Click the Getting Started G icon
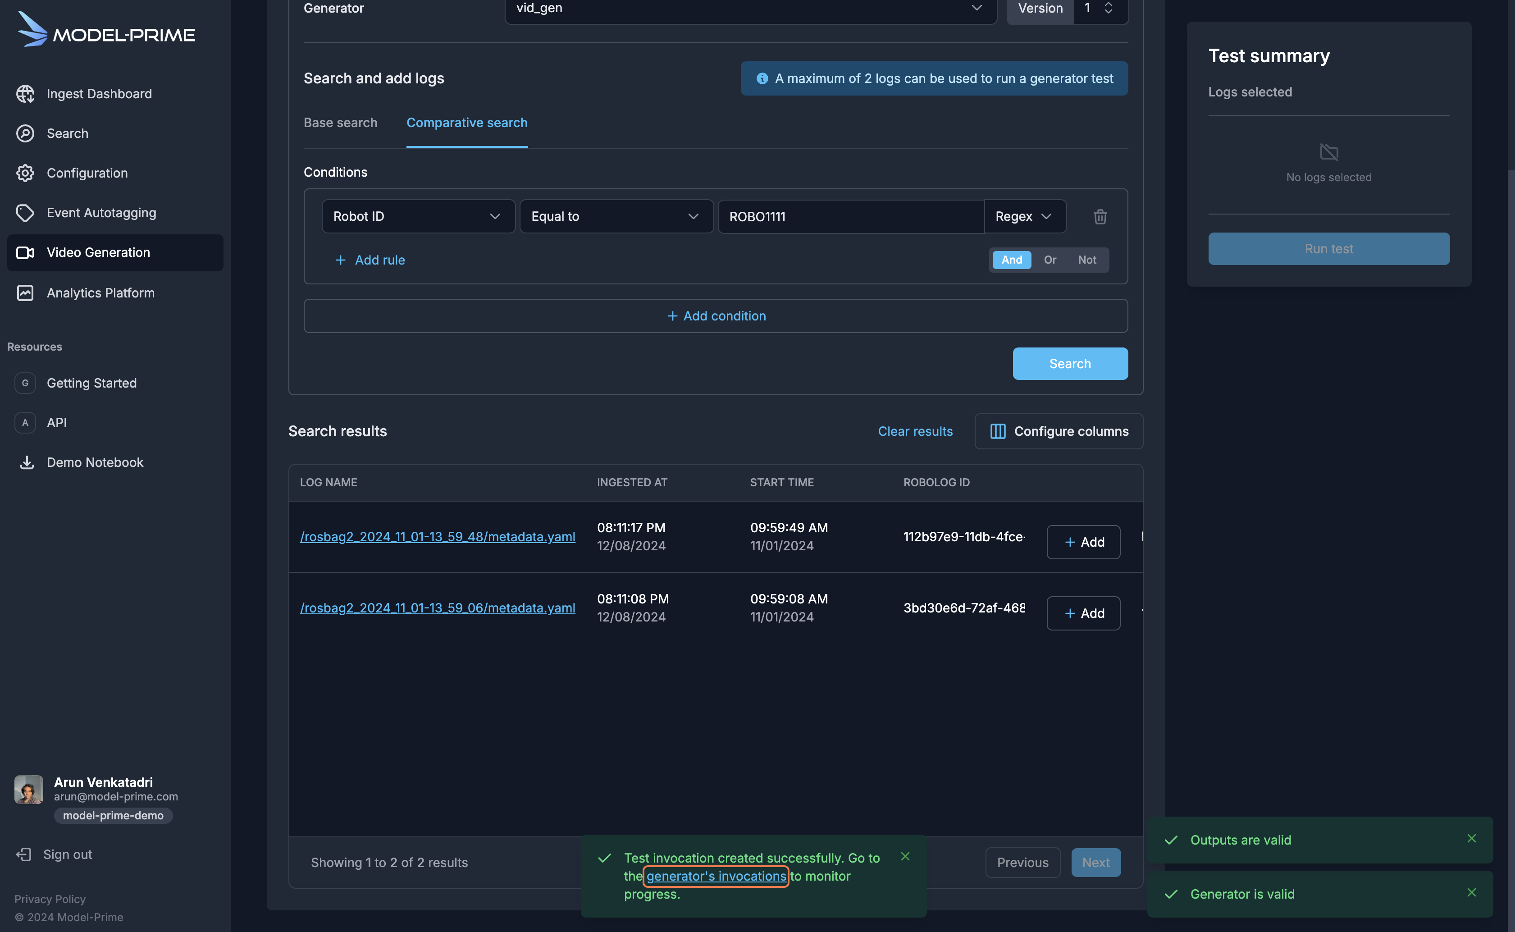 coord(25,383)
